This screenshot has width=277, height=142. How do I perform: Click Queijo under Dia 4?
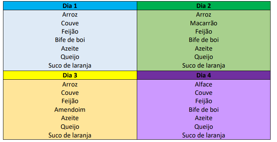click(204, 127)
